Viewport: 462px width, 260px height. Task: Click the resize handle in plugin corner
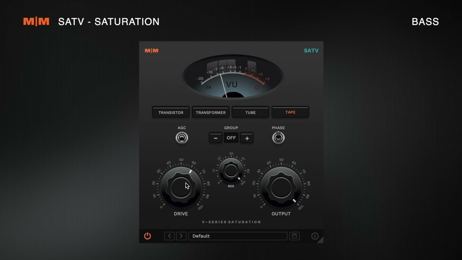click(321, 240)
